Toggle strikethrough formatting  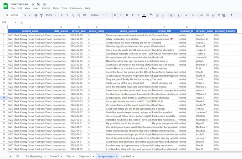click(x=138, y=15)
